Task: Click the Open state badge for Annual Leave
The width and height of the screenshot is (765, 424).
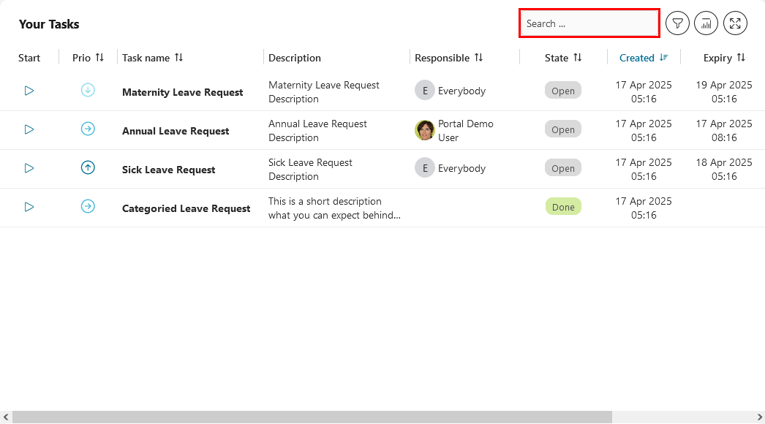Action: coord(563,130)
